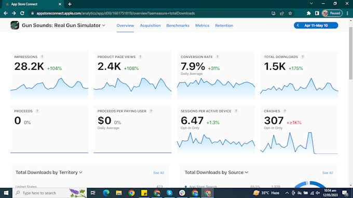Screen dimensions: 353x198
Task: Expand the Total Downloads by Source dropdown
Action: click(x=247, y=173)
